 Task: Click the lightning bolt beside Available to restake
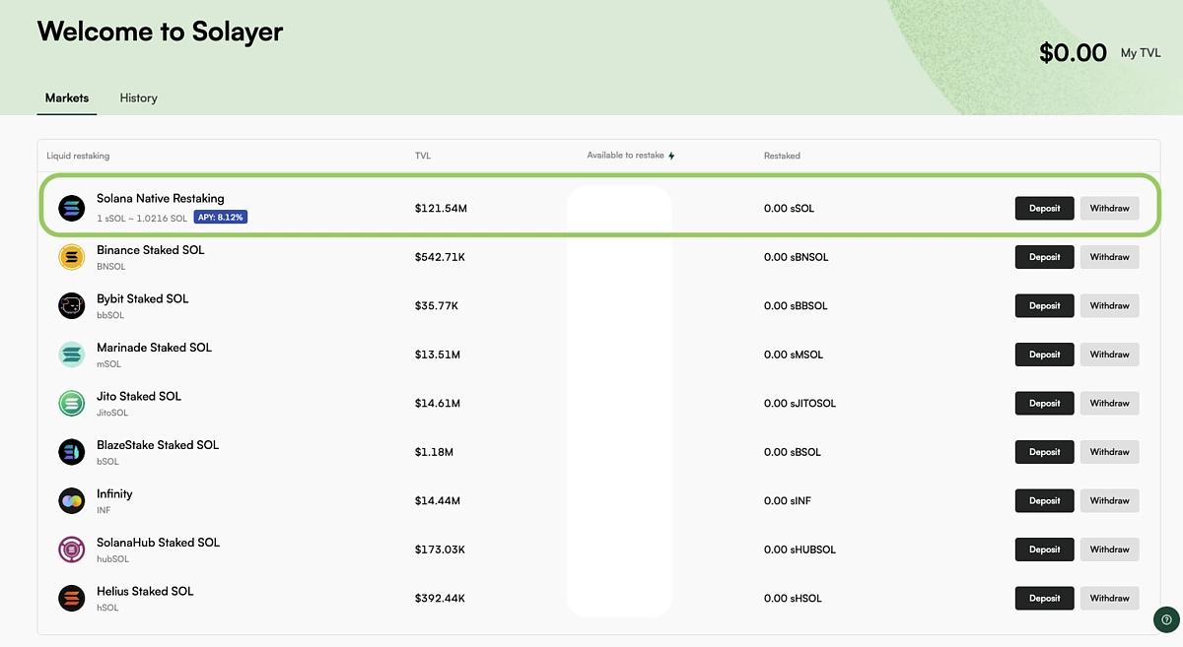[x=672, y=156]
